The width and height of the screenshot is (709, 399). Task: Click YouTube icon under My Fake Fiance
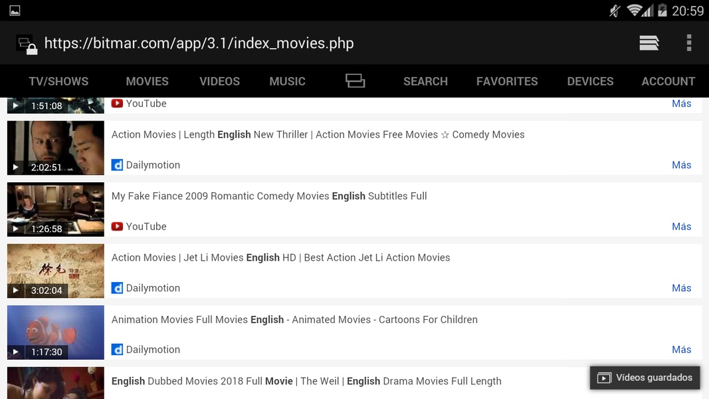(x=117, y=226)
